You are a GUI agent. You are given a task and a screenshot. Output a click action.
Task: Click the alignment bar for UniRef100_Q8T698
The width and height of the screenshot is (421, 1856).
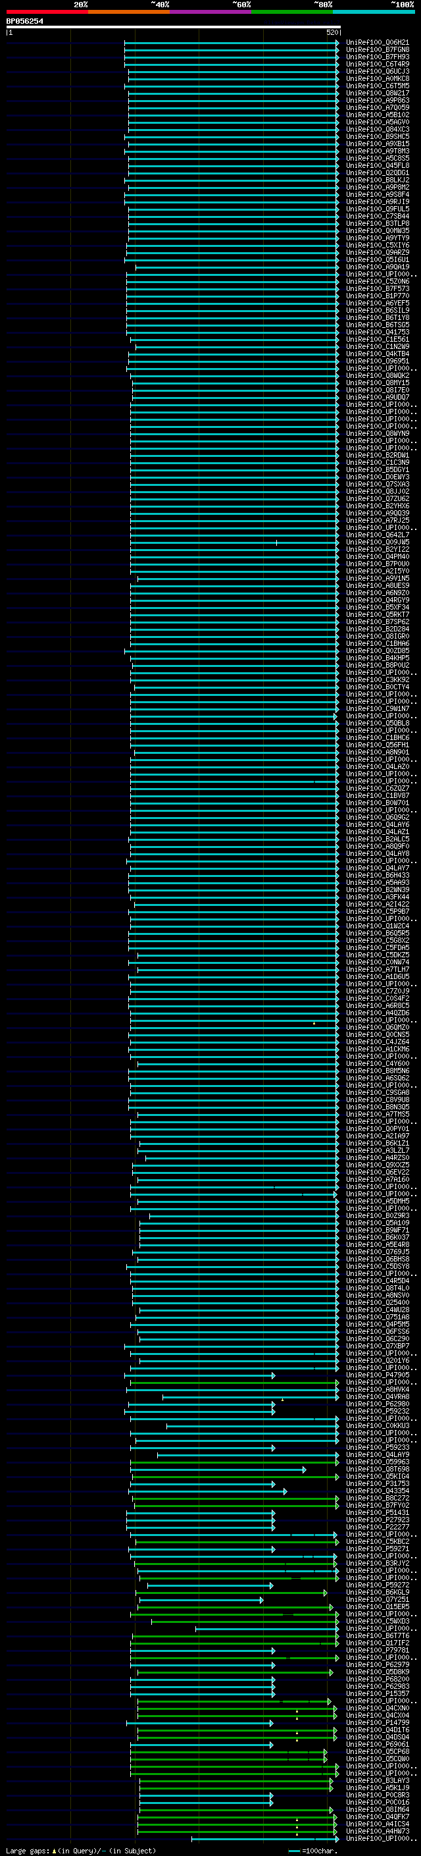point(218,1469)
